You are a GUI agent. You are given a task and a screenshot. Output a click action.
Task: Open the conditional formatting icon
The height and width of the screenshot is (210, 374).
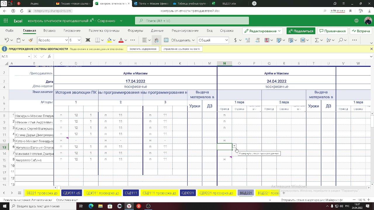(267, 40)
